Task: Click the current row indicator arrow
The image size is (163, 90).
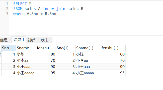Action: coord(1,54)
